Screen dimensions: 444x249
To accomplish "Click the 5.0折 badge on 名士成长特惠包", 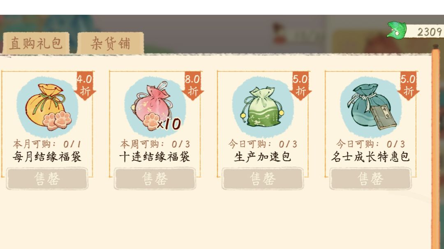I will [408, 86].
